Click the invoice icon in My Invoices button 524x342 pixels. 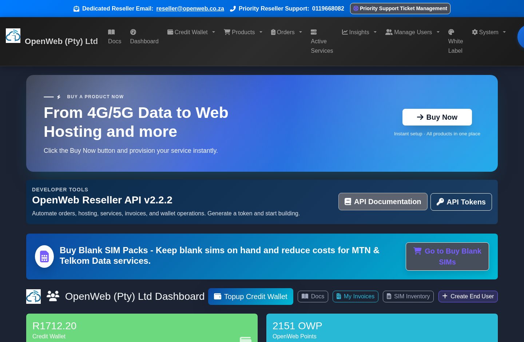pos(339,296)
